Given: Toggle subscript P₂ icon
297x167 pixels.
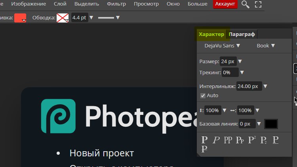Looking at the screenshot, I should click(264, 140).
